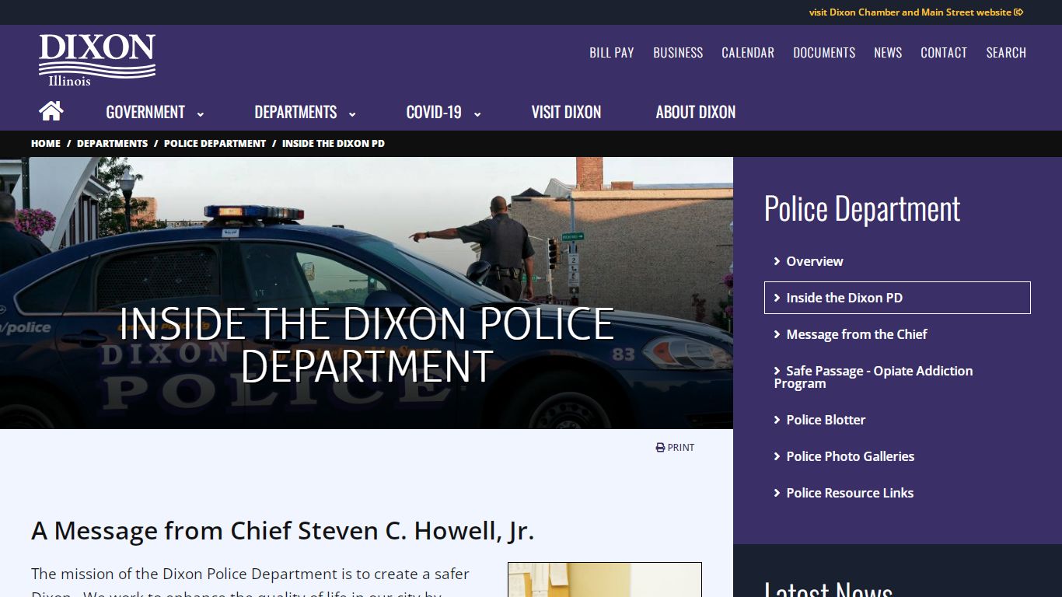Viewport: 1062px width, 597px height.
Task: Expand the COVID-19 menu arrow
Action: (x=477, y=113)
